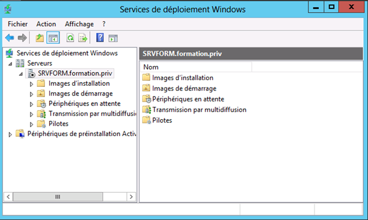Click the SRVFORM server icon in tree

coord(31,74)
